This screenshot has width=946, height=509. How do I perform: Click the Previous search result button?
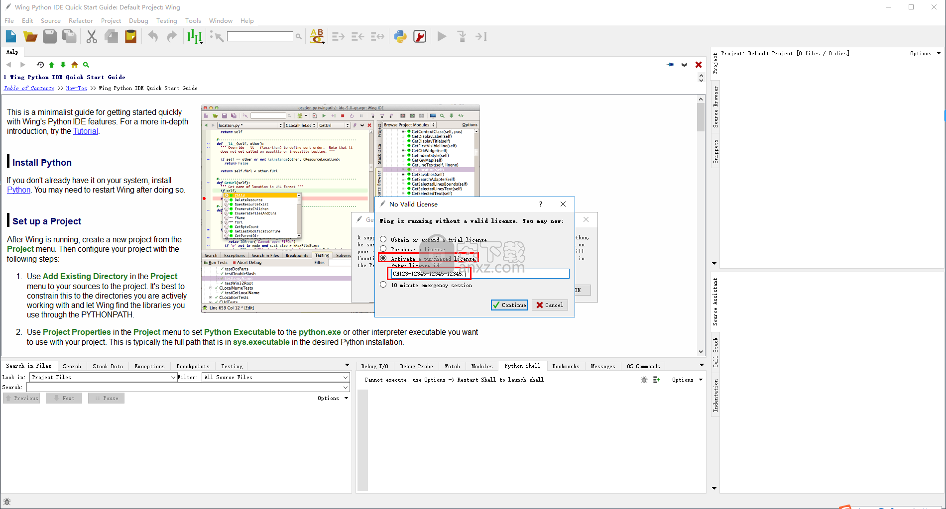pos(21,398)
